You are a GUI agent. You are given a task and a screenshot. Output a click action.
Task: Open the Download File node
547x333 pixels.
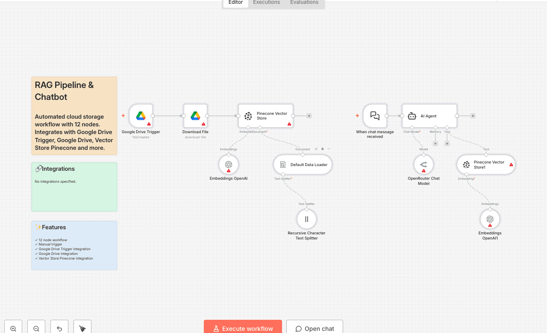pos(195,116)
